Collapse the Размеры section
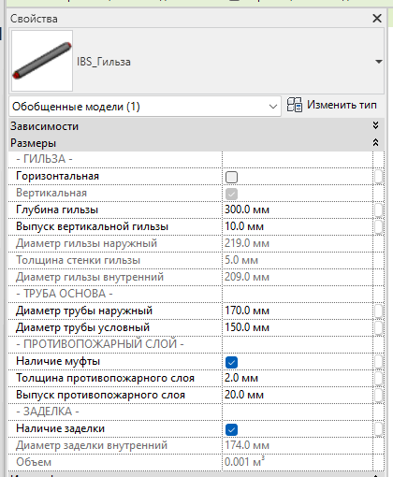This screenshot has height=477, width=393. point(375,143)
